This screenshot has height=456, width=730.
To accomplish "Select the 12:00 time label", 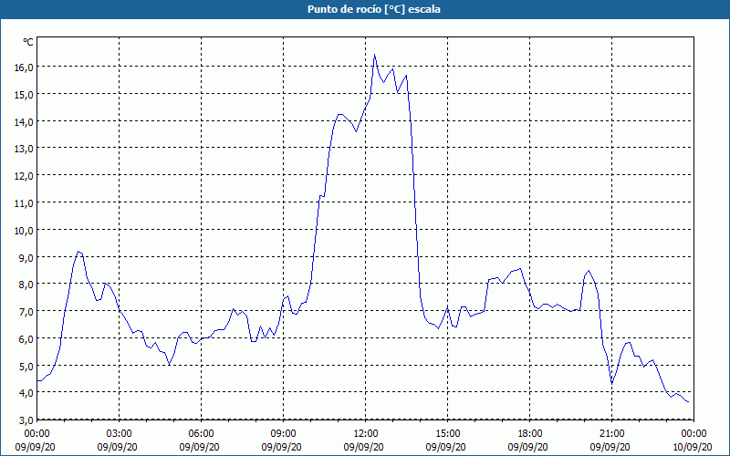I will click(x=364, y=434).
